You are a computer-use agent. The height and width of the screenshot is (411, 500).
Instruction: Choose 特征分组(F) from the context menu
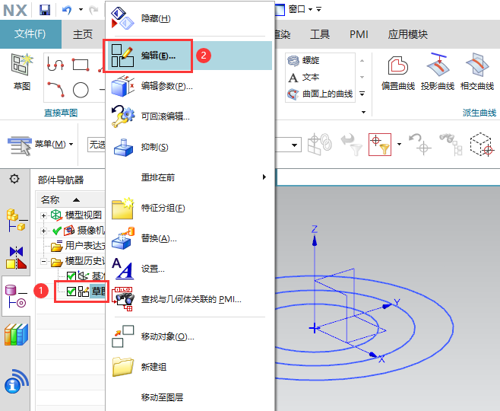[x=190, y=209]
